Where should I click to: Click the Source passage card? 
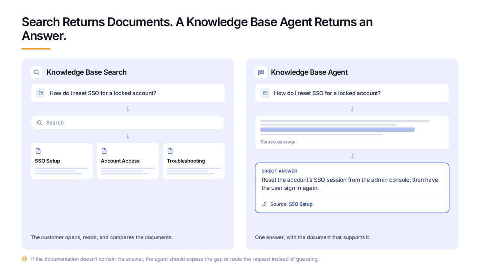(352, 132)
